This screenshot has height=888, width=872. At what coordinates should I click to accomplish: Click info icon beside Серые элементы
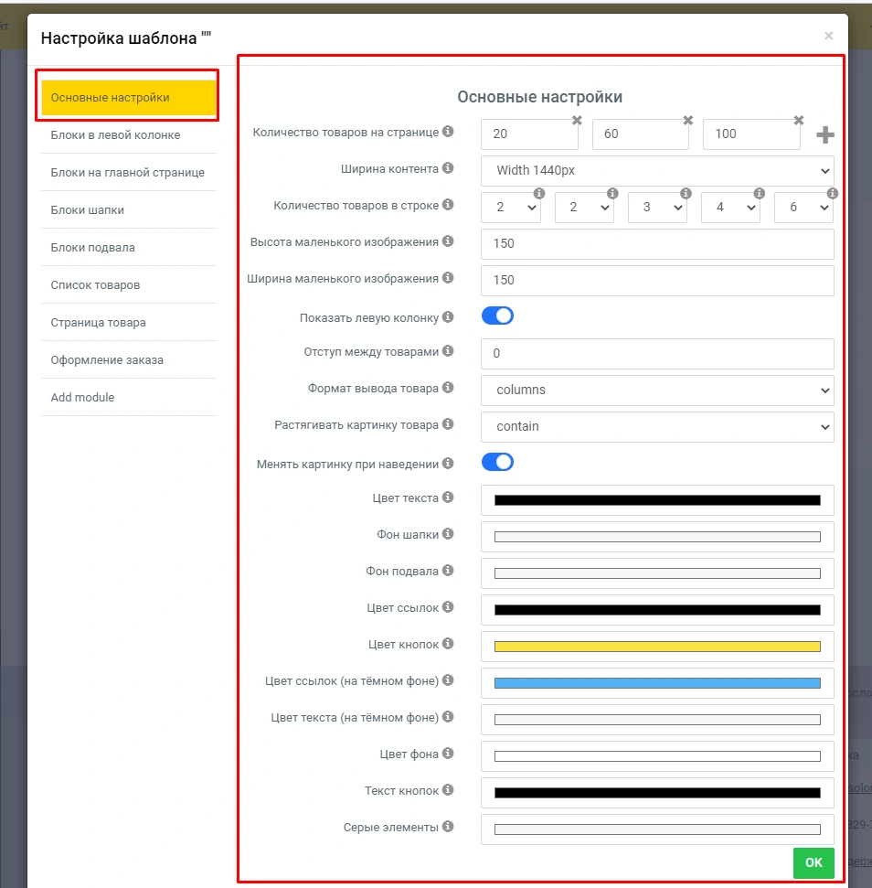[x=448, y=827]
